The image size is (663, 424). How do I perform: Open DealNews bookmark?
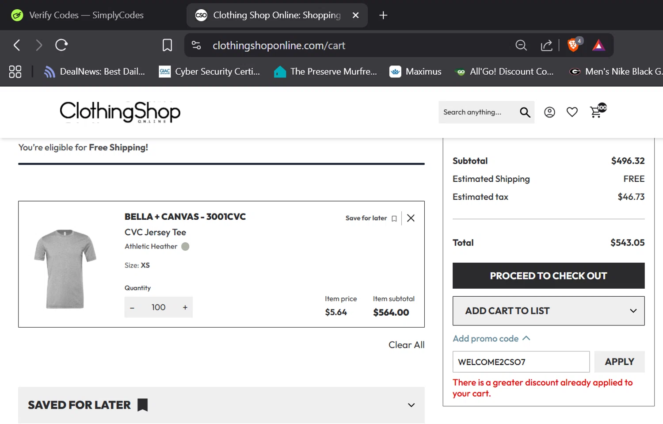[95, 72]
